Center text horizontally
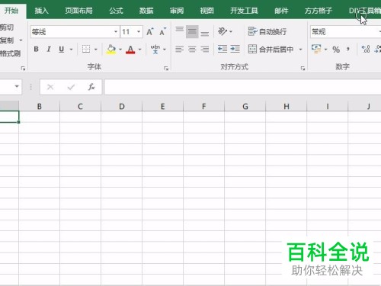 click(x=192, y=49)
